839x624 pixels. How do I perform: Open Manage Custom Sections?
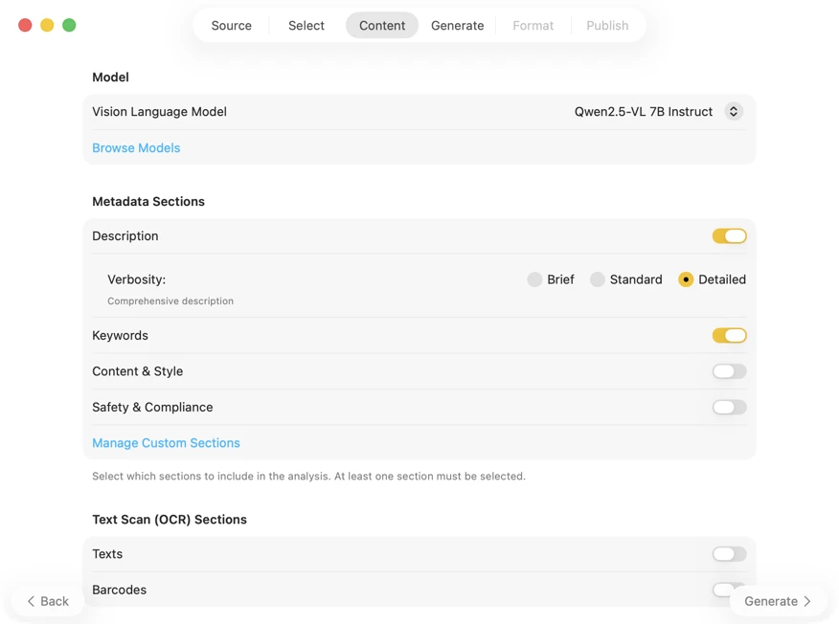(x=166, y=442)
